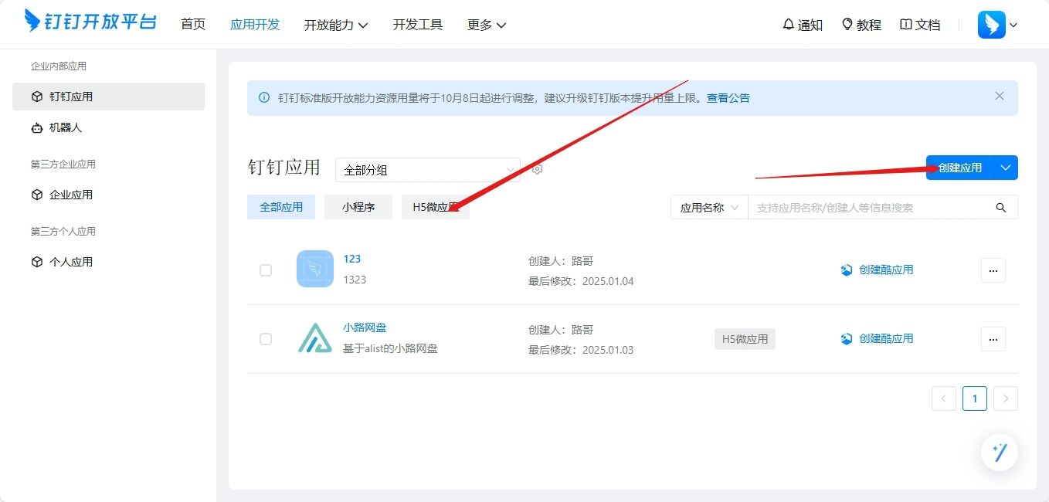Image resolution: width=1049 pixels, height=502 pixels.
Task: Open the AI assistant floating button
Action: [999, 453]
